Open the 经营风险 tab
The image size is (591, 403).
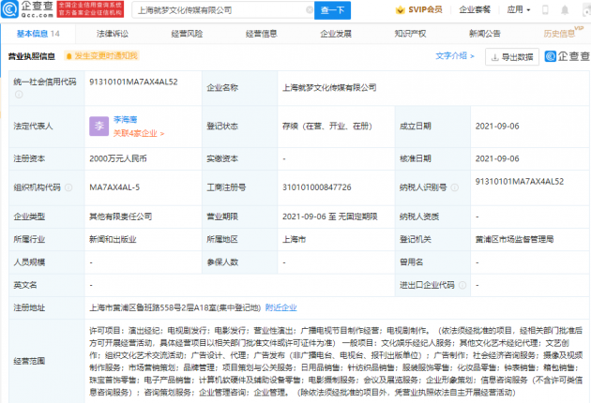pos(187,33)
